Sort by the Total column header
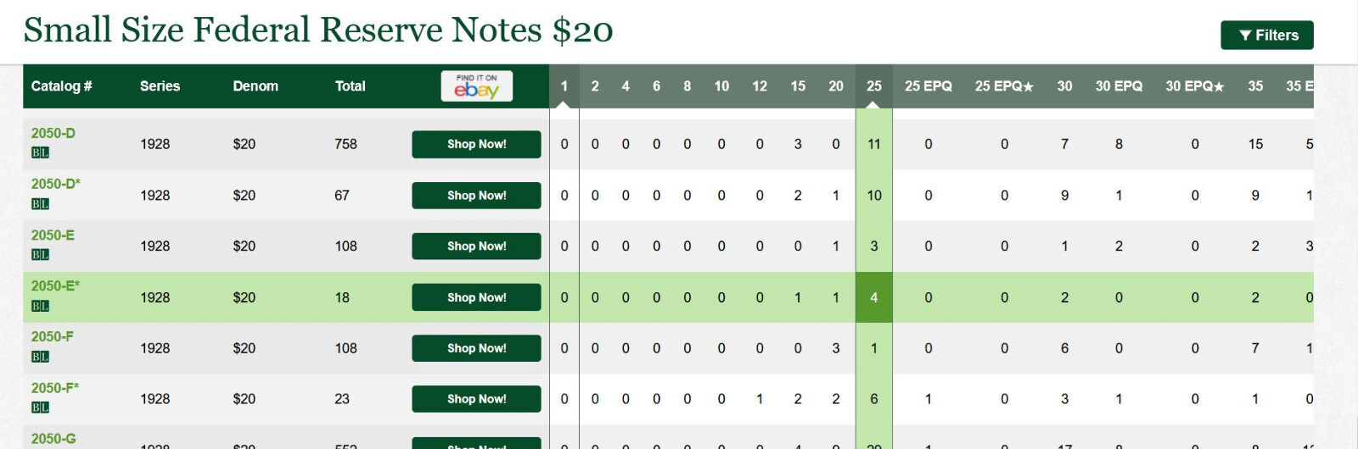Viewport: 1358px width, 449px height. tap(350, 86)
